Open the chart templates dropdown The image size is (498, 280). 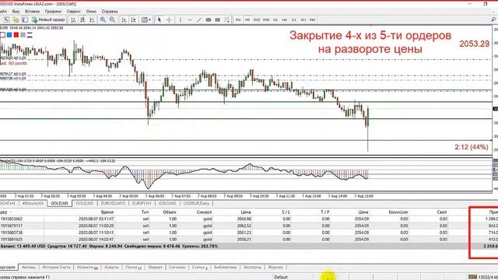pyautogui.click(x=146, y=19)
